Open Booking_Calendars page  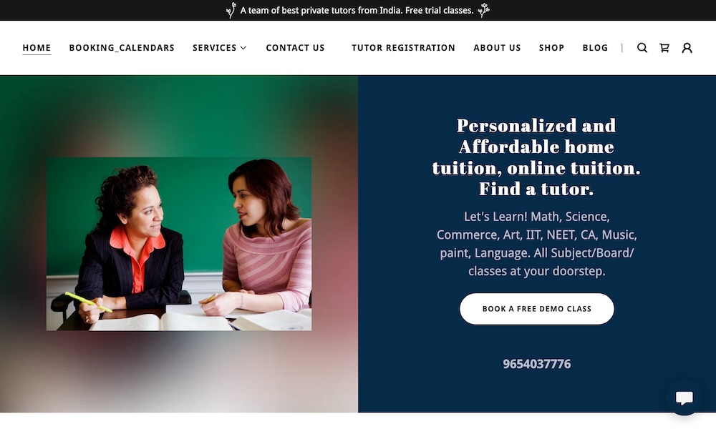pos(122,48)
